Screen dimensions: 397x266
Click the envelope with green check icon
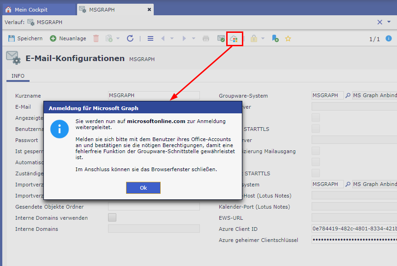(221, 39)
